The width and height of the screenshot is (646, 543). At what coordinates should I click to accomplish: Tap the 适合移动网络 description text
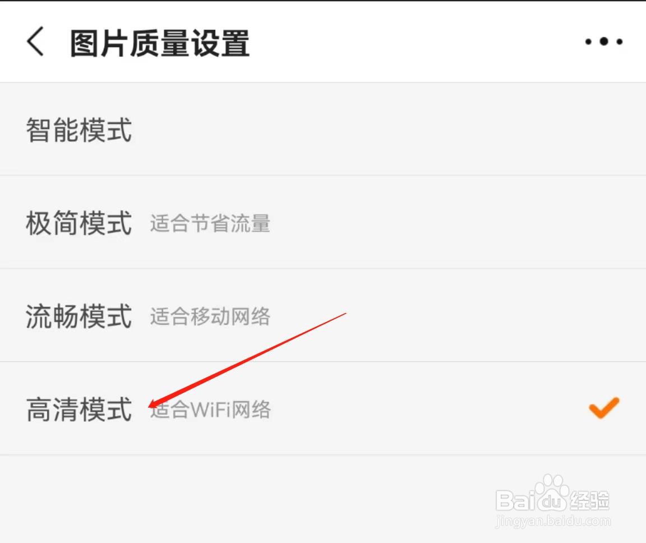210,316
